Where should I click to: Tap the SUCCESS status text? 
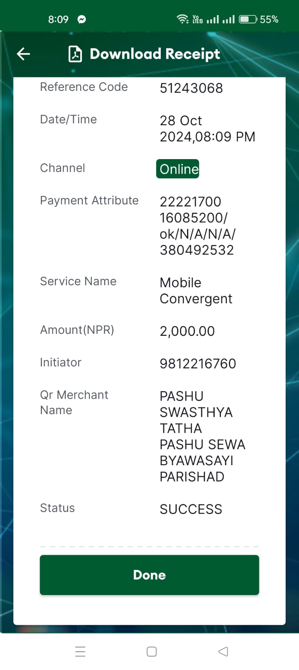tap(191, 509)
